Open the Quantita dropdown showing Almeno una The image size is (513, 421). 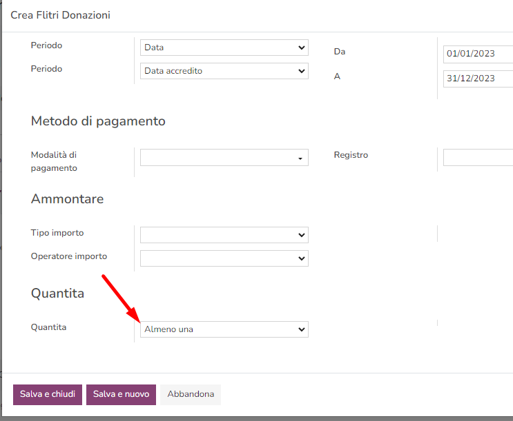pyautogui.click(x=224, y=329)
